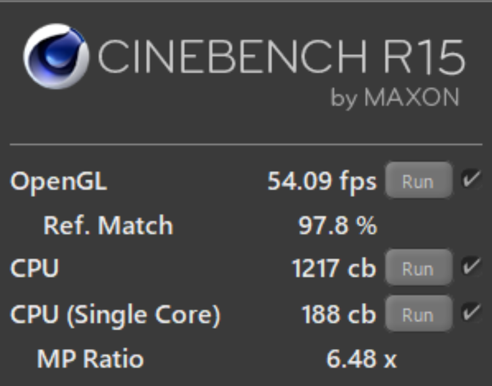This screenshot has height=386, width=492.
Task: Toggle the CPU Single Core checkbox
Action: (472, 313)
